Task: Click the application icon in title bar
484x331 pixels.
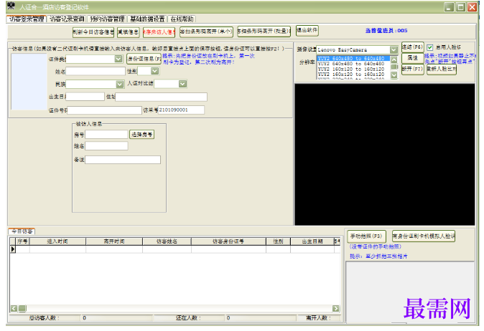Action: click(11, 6)
